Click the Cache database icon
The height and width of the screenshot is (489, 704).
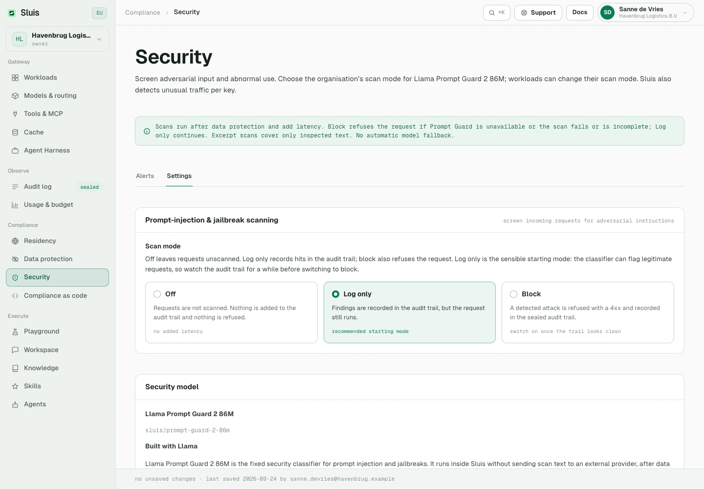coord(15,133)
